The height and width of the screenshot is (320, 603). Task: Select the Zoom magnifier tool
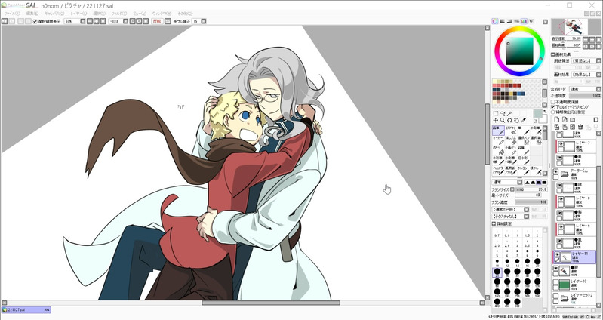[x=502, y=121]
